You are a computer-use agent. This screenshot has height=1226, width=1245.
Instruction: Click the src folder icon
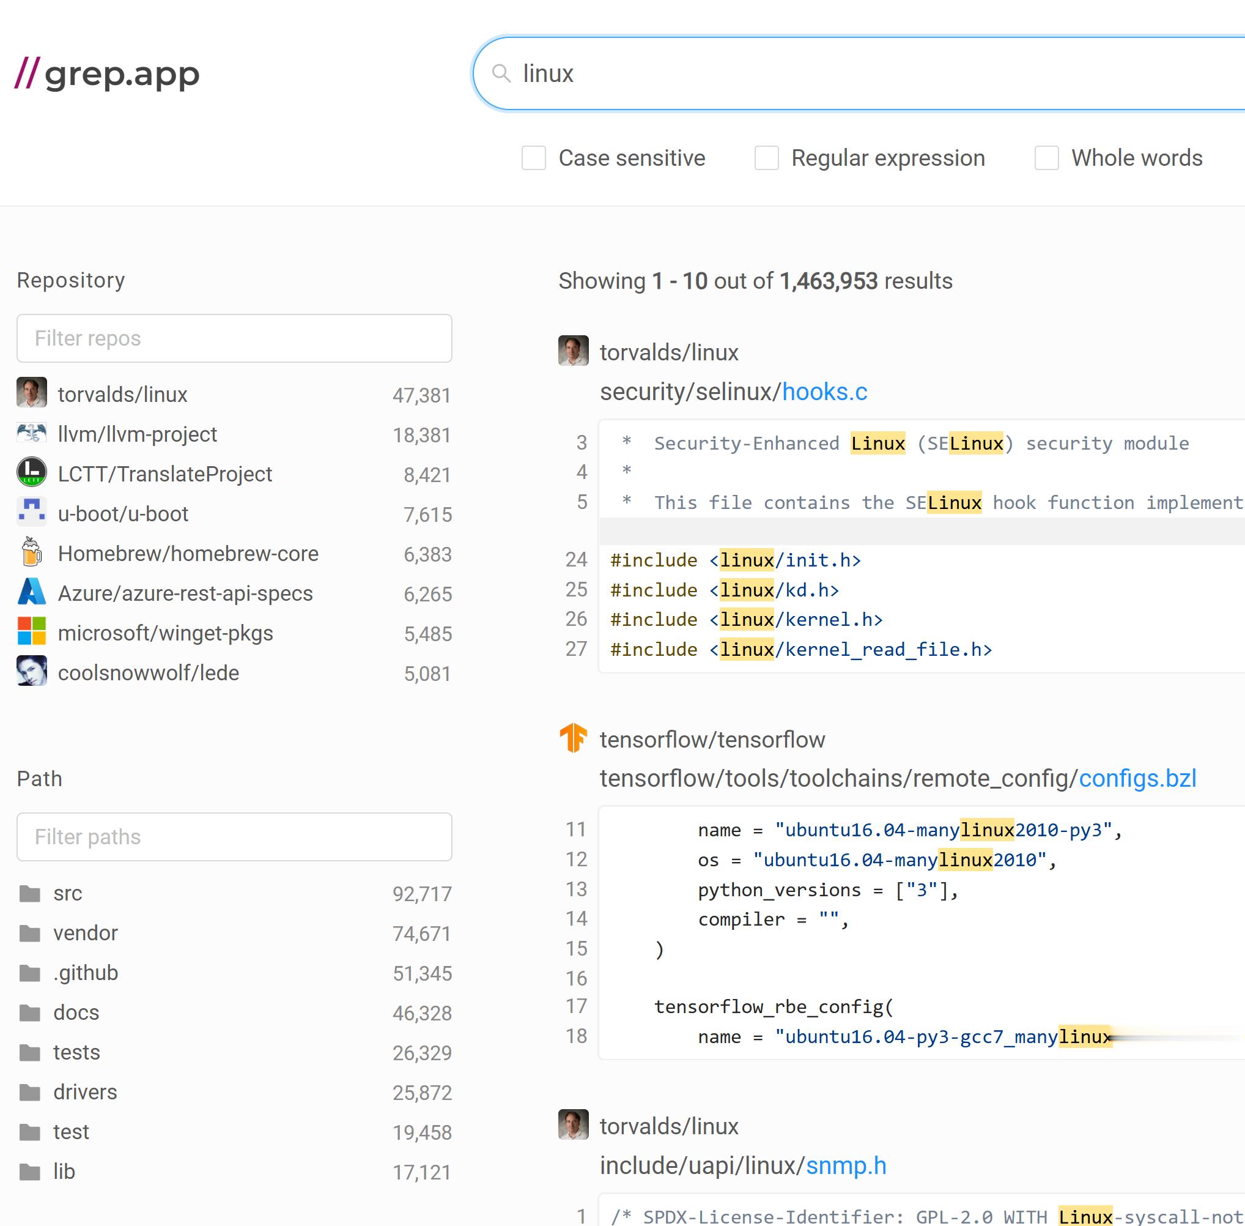pyautogui.click(x=29, y=893)
